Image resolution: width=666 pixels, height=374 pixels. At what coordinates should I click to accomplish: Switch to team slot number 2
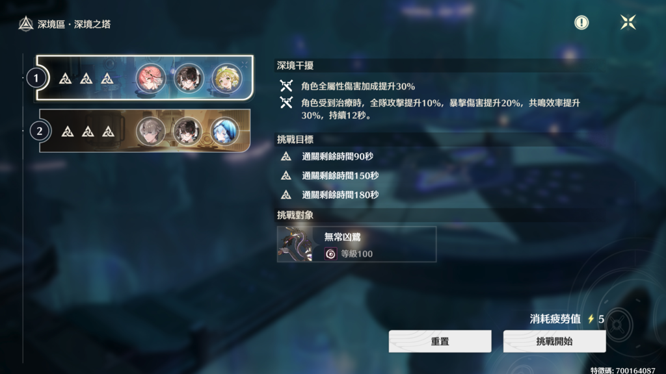tap(40, 131)
